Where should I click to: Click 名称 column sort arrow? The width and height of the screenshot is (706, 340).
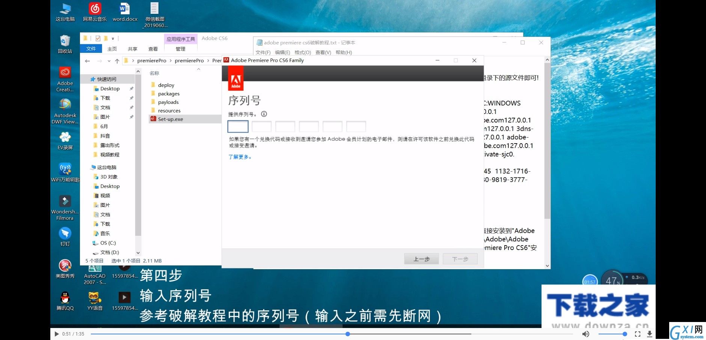(199, 69)
